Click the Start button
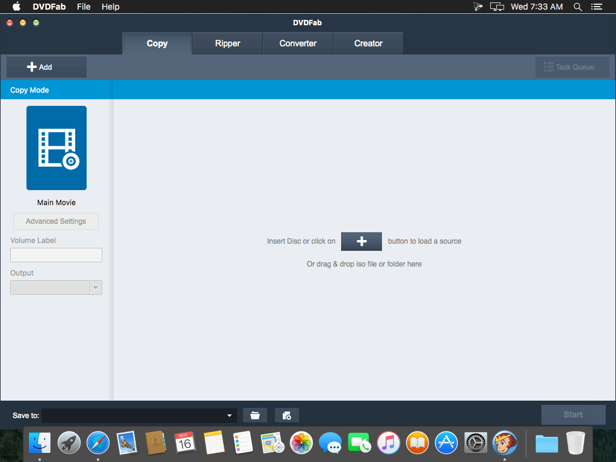616x462 pixels. point(573,414)
